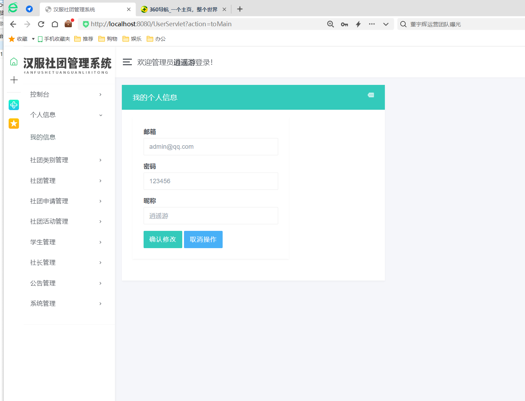525x401 pixels.
Task: Click the 取消操作 button
Action: pos(203,239)
